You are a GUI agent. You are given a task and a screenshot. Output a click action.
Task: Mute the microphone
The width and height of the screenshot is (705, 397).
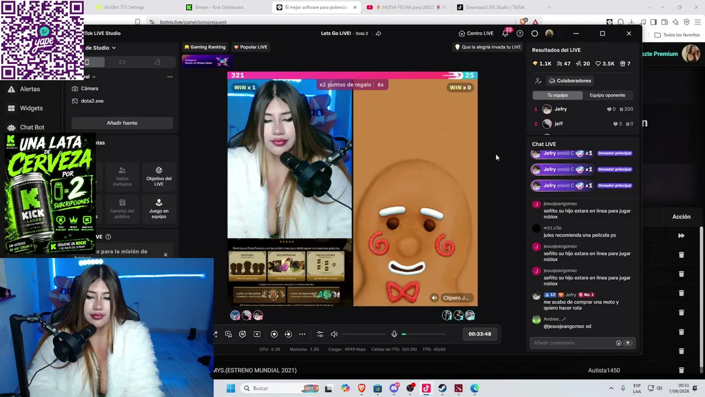point(394,334)
